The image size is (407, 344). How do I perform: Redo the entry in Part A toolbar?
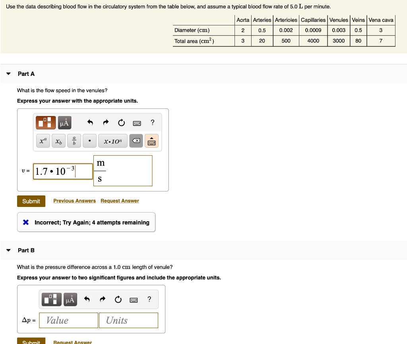(106, 123)
